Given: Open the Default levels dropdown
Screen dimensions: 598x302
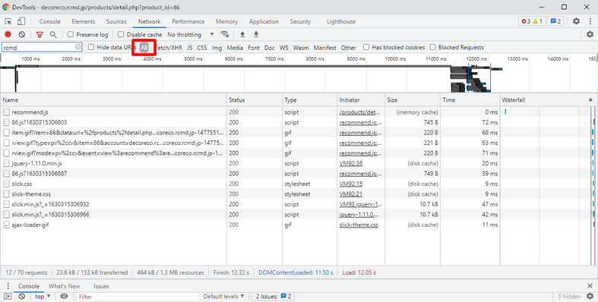Looking at the screenshot, I should coord(224,296).
